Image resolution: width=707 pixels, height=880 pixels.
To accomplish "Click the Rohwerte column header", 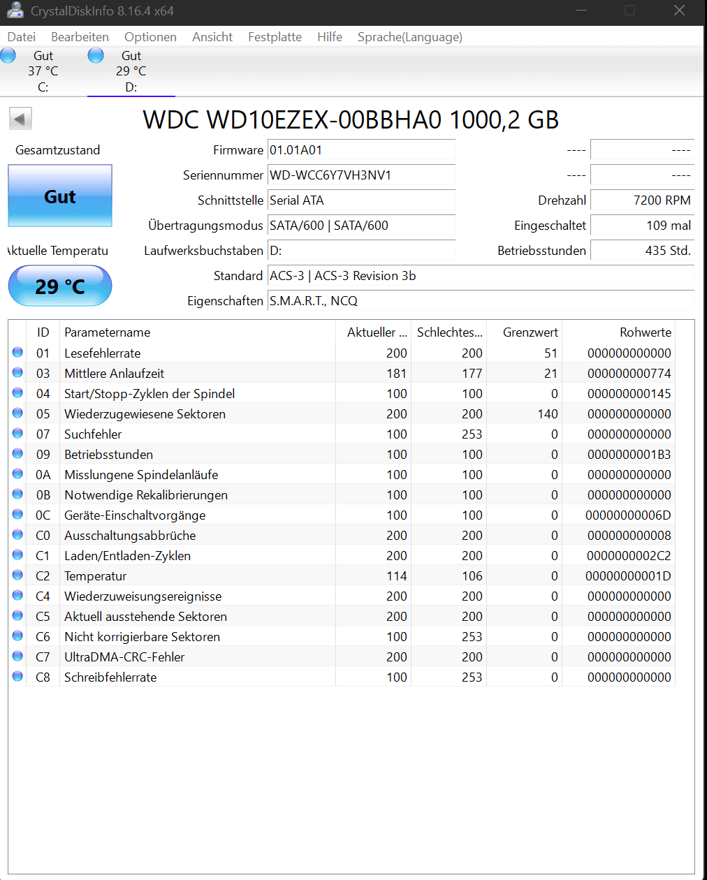I will click(x=619, y=332).
